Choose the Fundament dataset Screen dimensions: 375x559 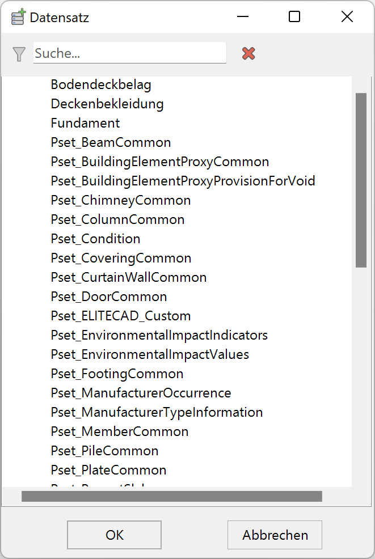(x=85, y=124)
